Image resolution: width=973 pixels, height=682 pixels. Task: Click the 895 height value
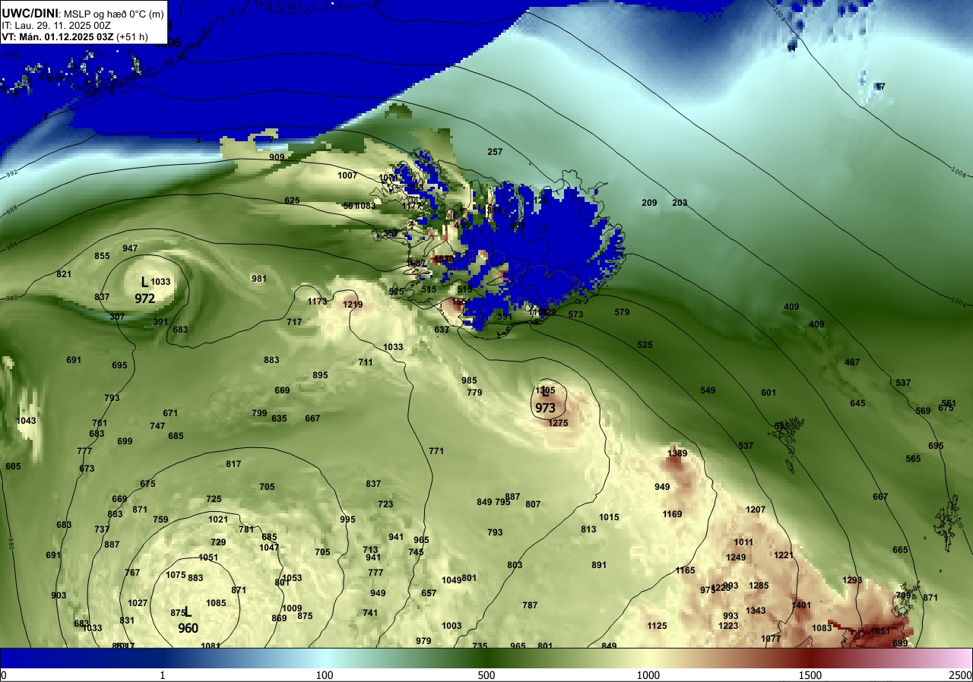(320, 375)
